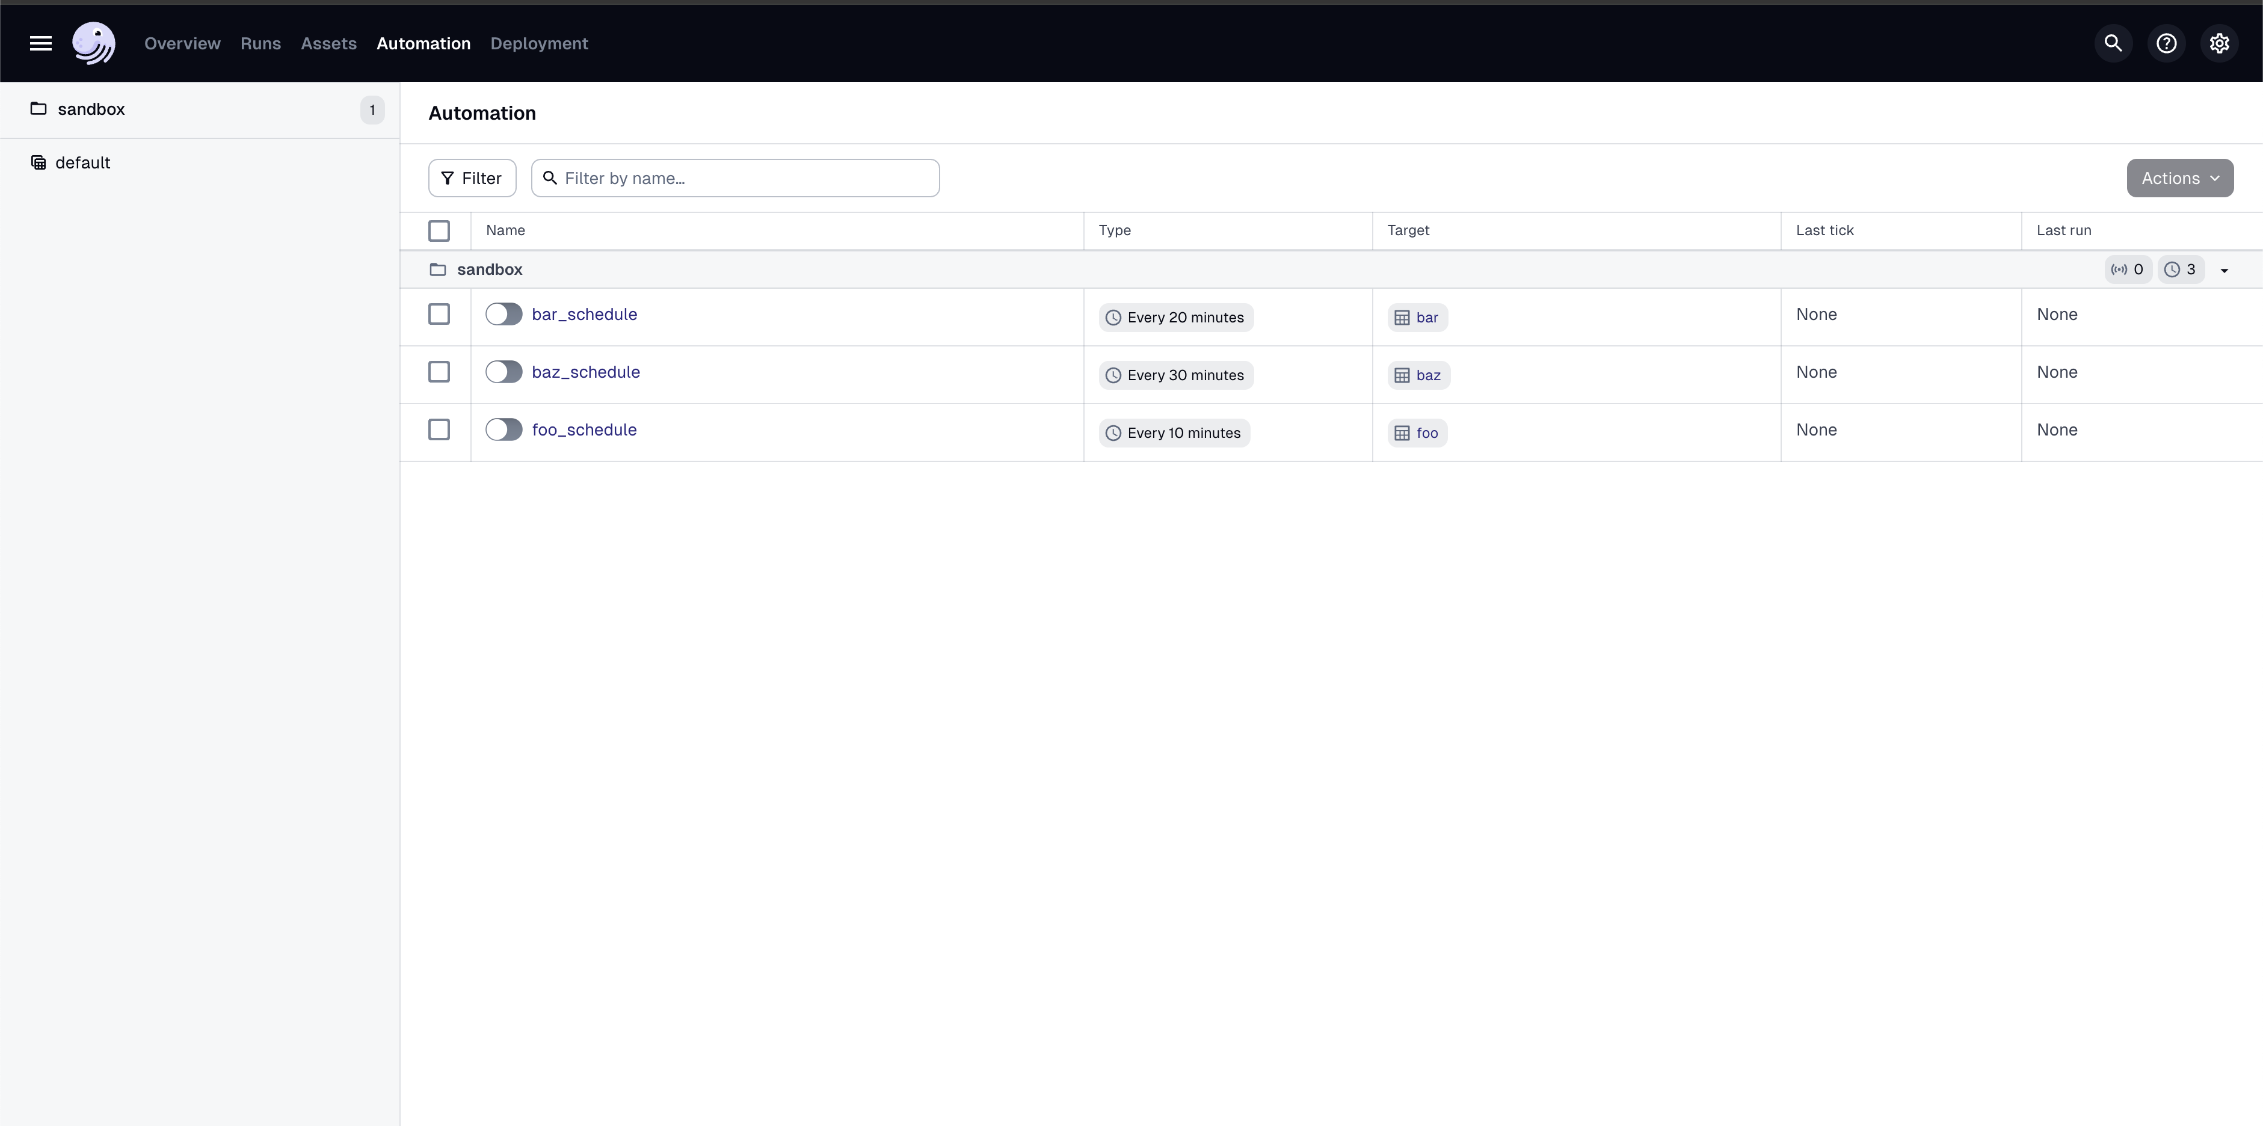Open the Actions dropdown
Image resolution: width=2263 pixels, height=1126 pixels.
point(2181,177)
